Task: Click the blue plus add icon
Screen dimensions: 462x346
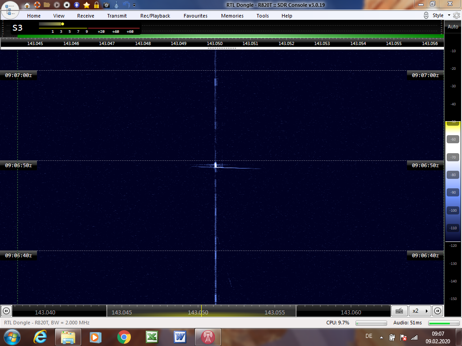Action: (77, 5)
